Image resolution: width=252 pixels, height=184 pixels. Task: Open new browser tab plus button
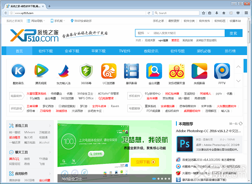pos(49,6)
